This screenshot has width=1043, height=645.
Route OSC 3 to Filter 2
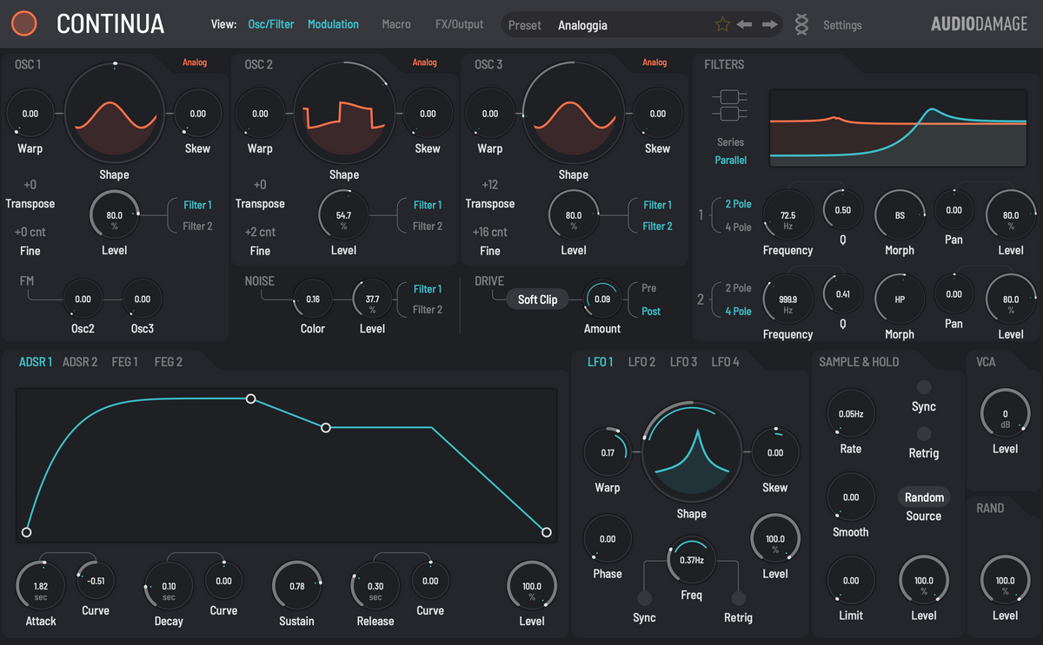(x=658, y=226)
